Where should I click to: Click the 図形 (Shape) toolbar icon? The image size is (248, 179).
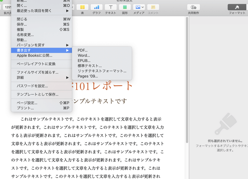pyautogui.click(x=125, y=7)
